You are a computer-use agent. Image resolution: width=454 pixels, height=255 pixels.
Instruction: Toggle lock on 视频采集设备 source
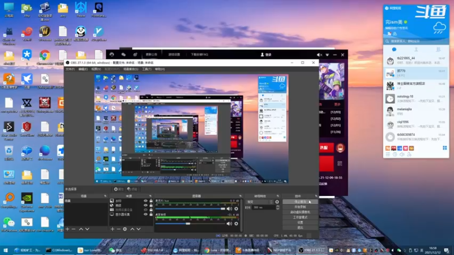[x=151, y=210]
